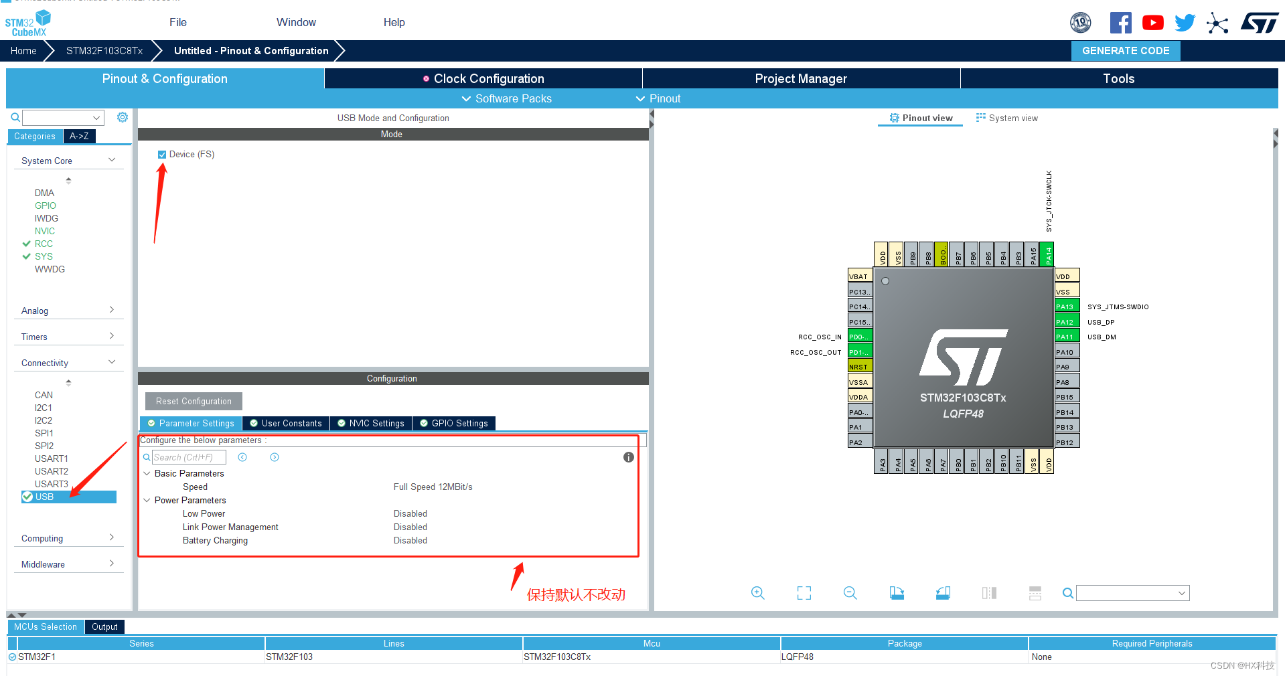Select PA11 USB_DM pin on chip

[1067, 337]
